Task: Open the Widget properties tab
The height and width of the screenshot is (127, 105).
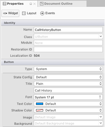Action: click(10, 13)
